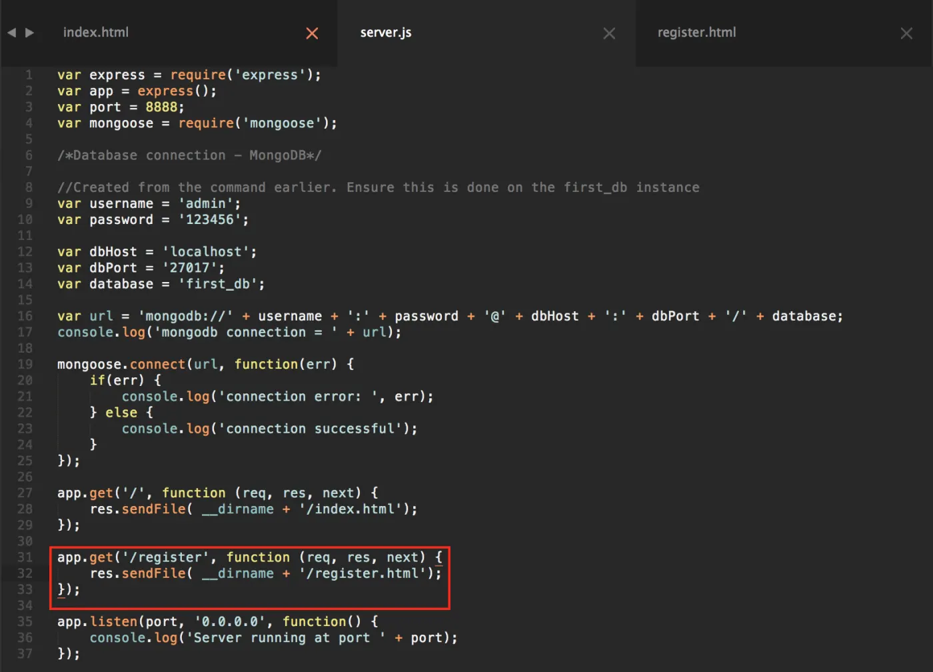The height and width of the screenshot is (672, 933).
Task: Click the mongoose.connect call on line 19
Action: pyautogui.click(x=121, y=364)
